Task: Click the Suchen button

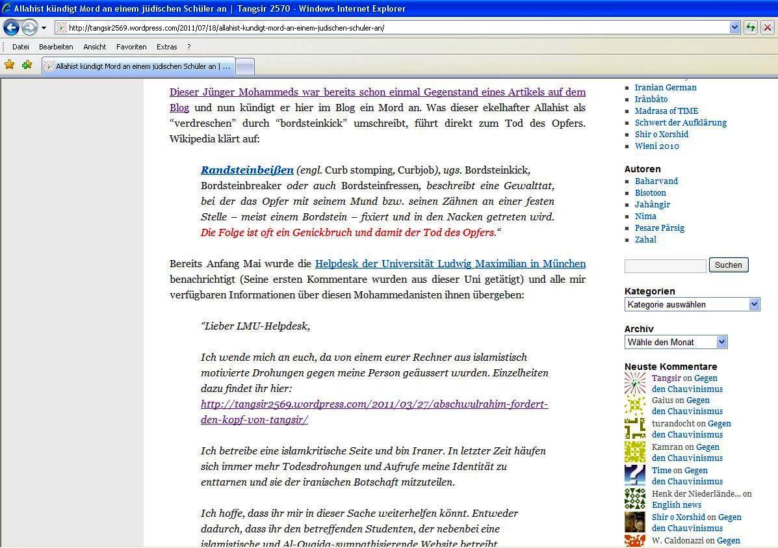Action: (x=728, y=265)
